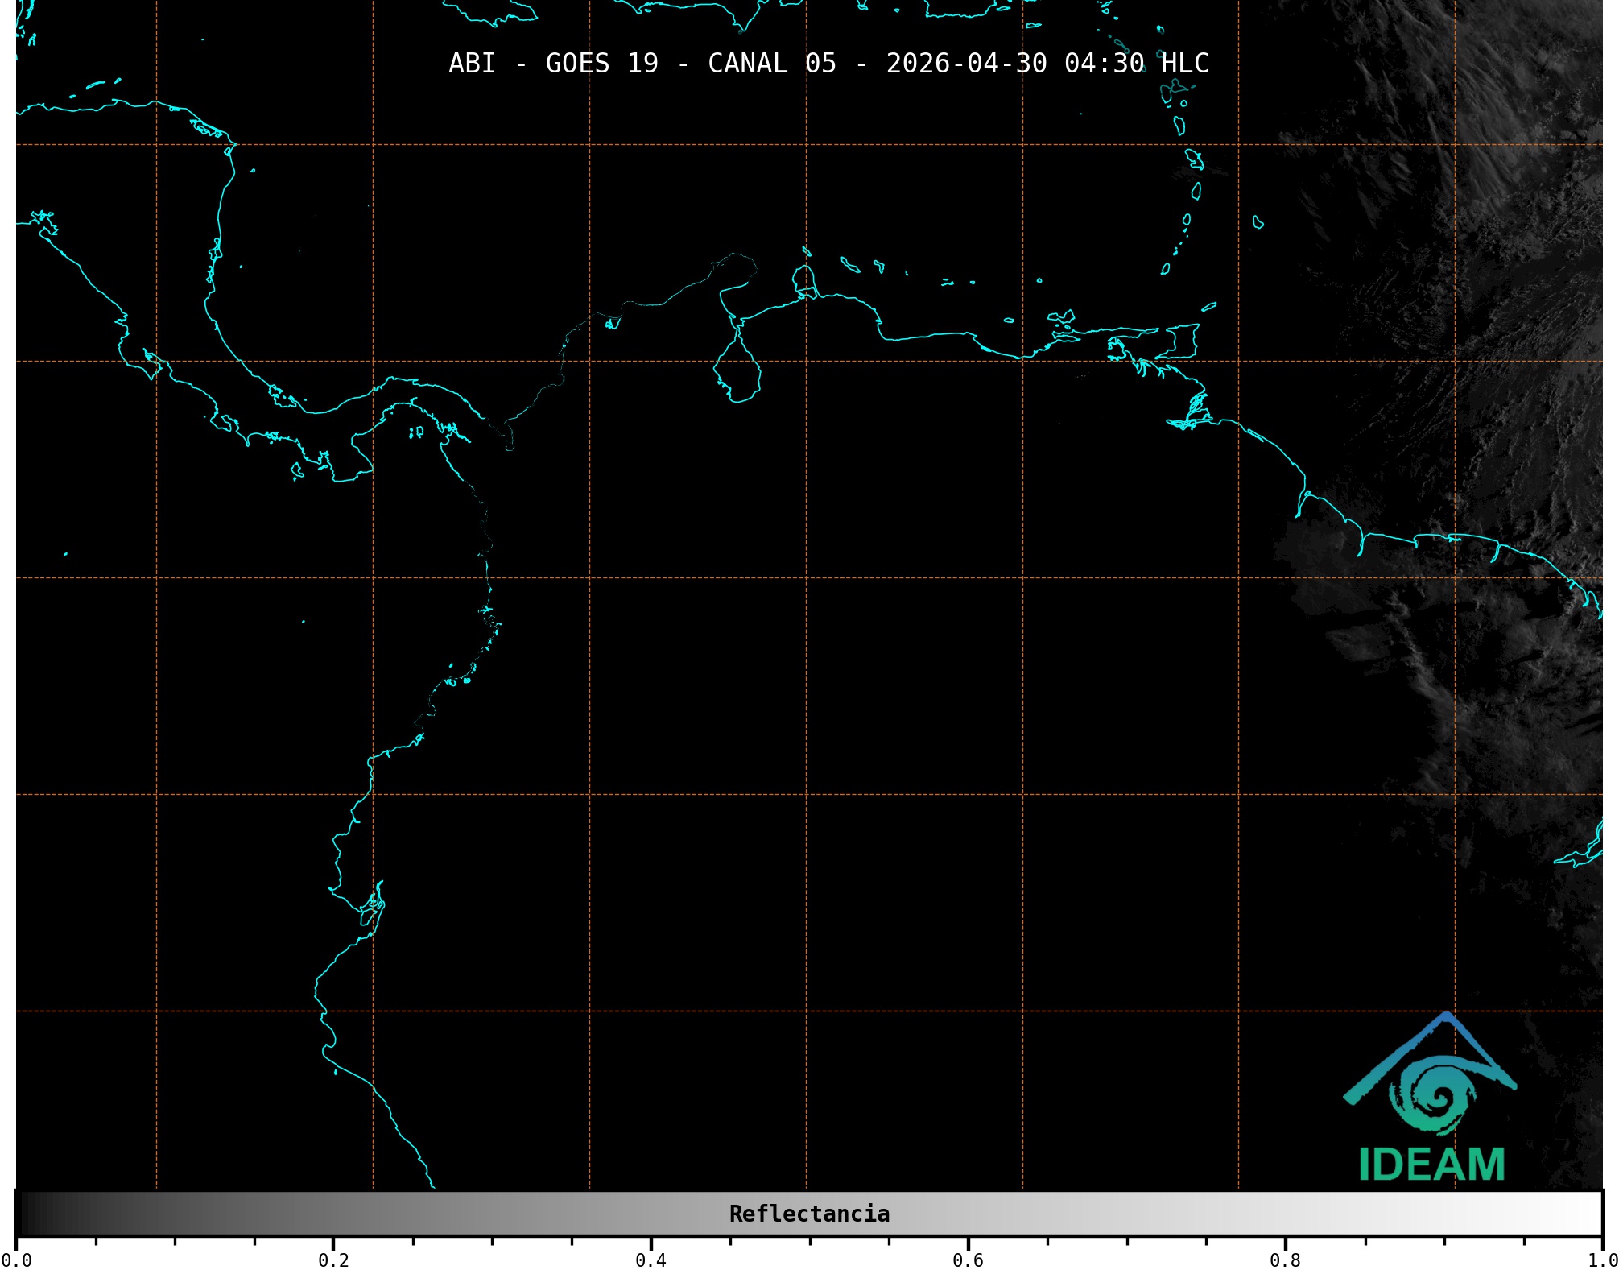Image resolution: width=1619 pixels, height=1270 pixels.
Task: Click the date 2026-04-30 in title
Action: [x=966, y=64]
